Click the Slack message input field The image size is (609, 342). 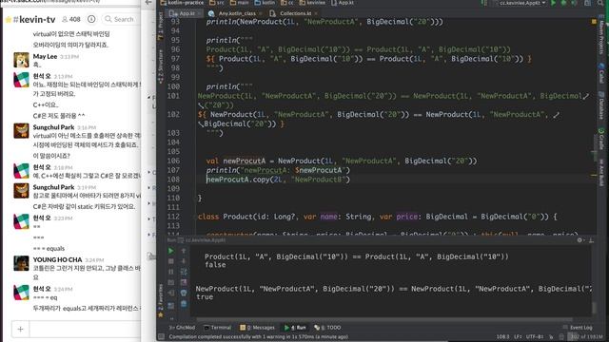tap(86, 330)
